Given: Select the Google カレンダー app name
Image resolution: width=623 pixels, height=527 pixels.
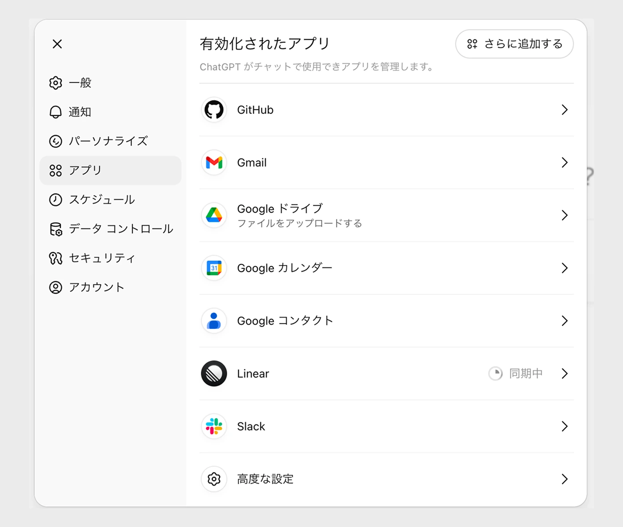Looking at the screenshot, I should (285, 268).
